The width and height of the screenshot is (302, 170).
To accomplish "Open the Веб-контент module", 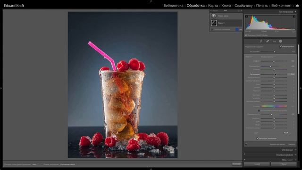I will pyautogui.click(x=281, y=6).
